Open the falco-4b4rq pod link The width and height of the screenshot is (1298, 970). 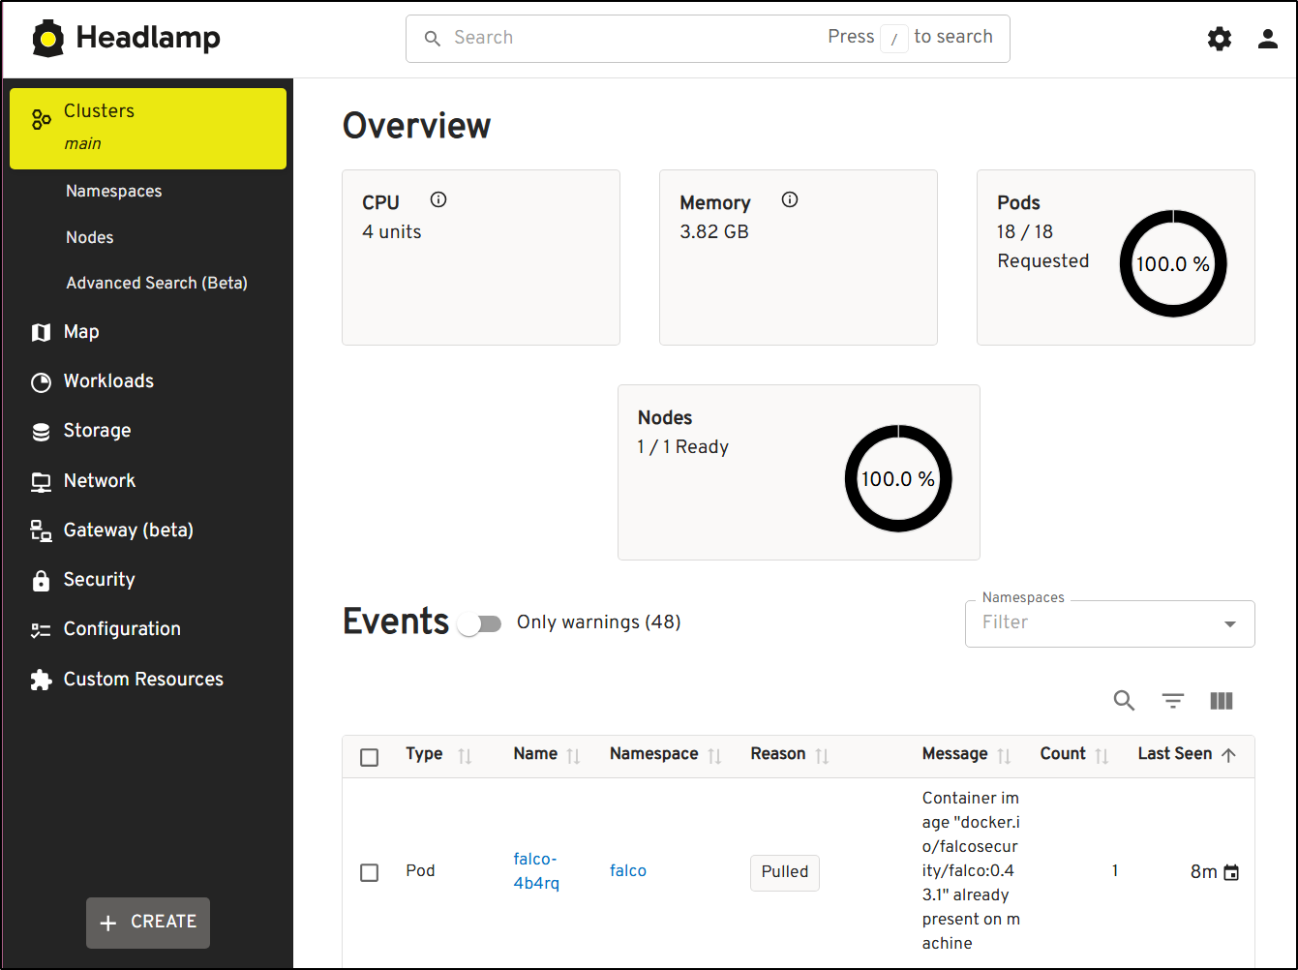(x=536, y=870)
